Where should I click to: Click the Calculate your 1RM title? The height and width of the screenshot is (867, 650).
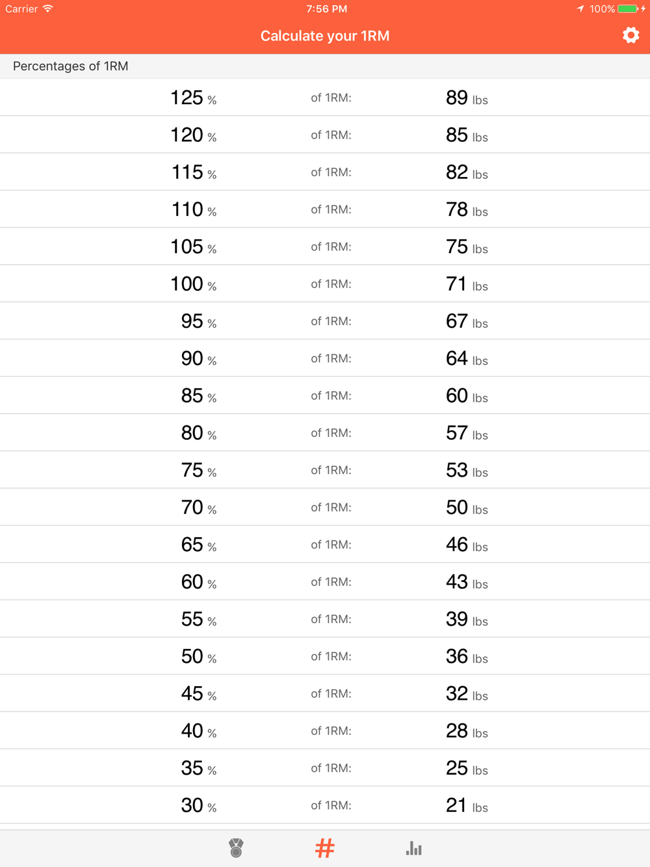(x=325, y=36)
